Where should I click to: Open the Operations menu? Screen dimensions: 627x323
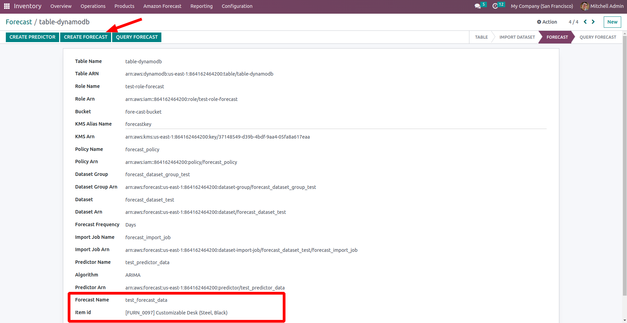[93, 6]
